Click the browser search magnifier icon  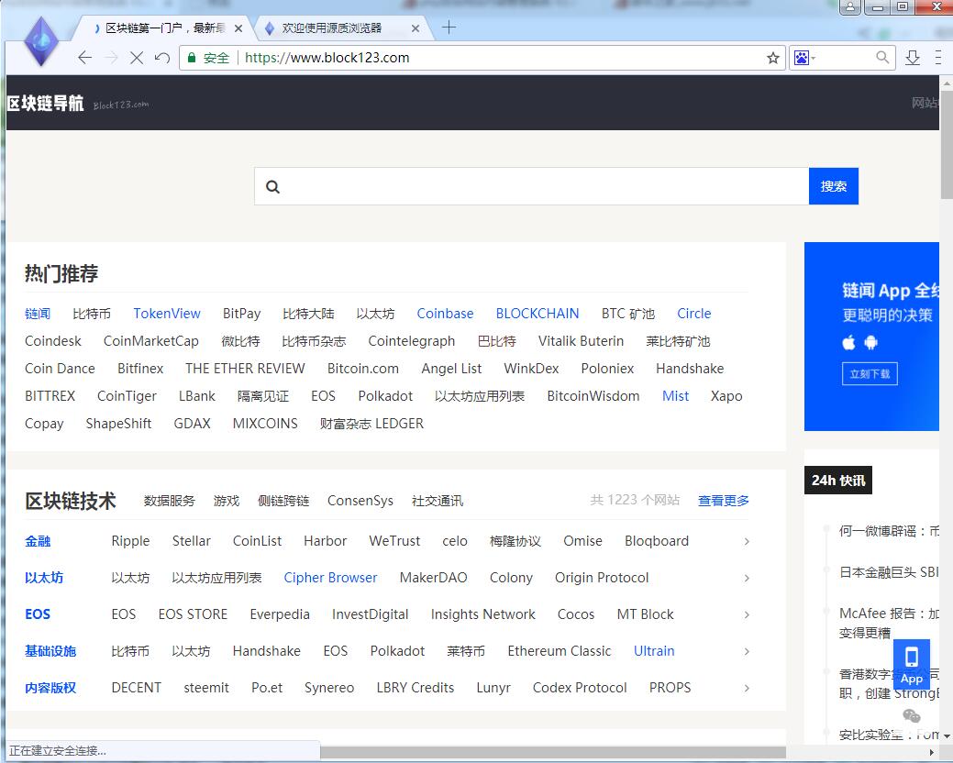(882, 58)
